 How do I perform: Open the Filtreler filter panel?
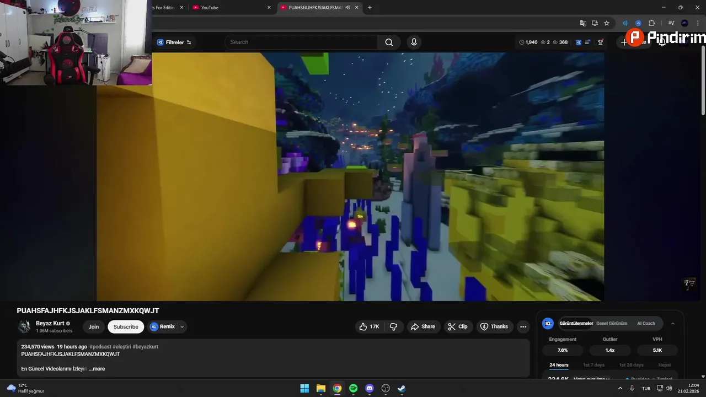tap(174, 42)
